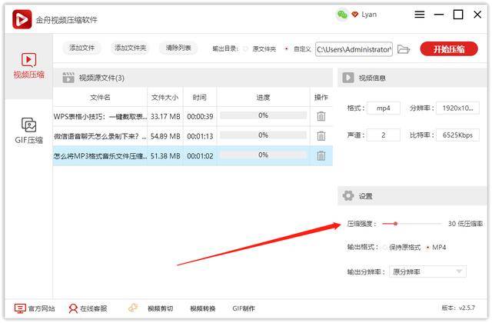Screen dimensions: 492x323
Task: Select 保持原格式 output format radio
Action: (x=384, y=248)
